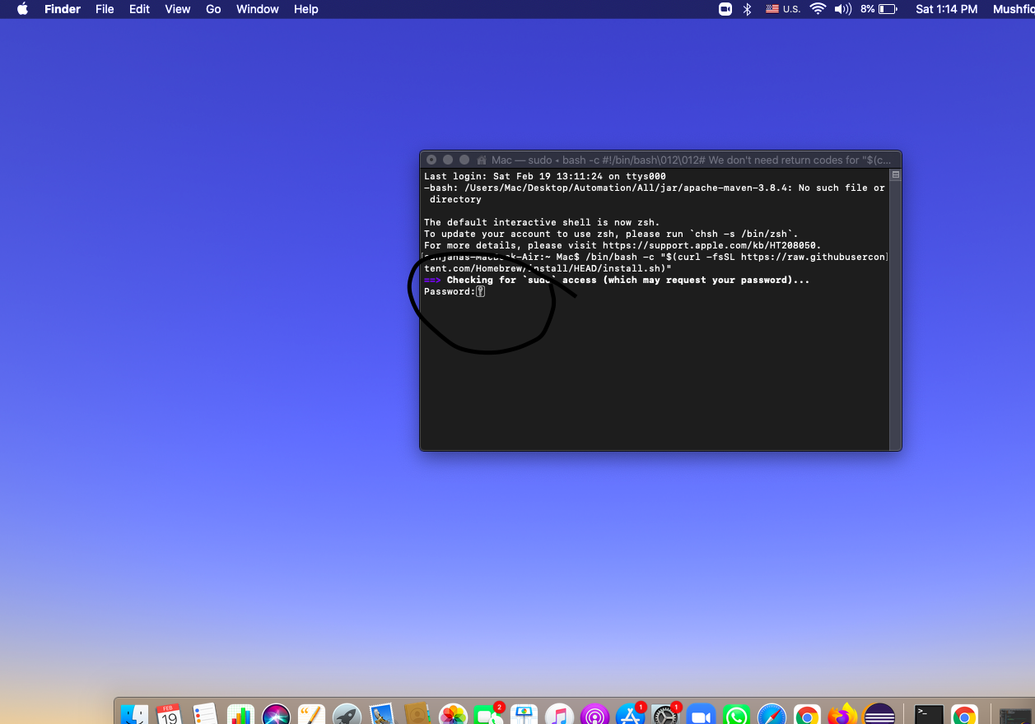Viewport: 1035px width, 724px height.
Task: Click the Sat 1:14 PM clock
Action: click(947, 9)
